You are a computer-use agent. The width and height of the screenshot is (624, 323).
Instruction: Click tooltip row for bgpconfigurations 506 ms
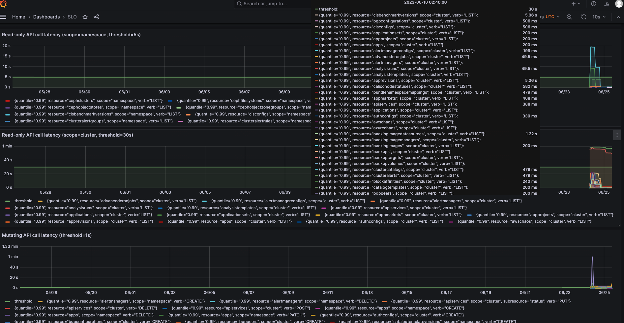pyautogui.click(x=426, y=21)
